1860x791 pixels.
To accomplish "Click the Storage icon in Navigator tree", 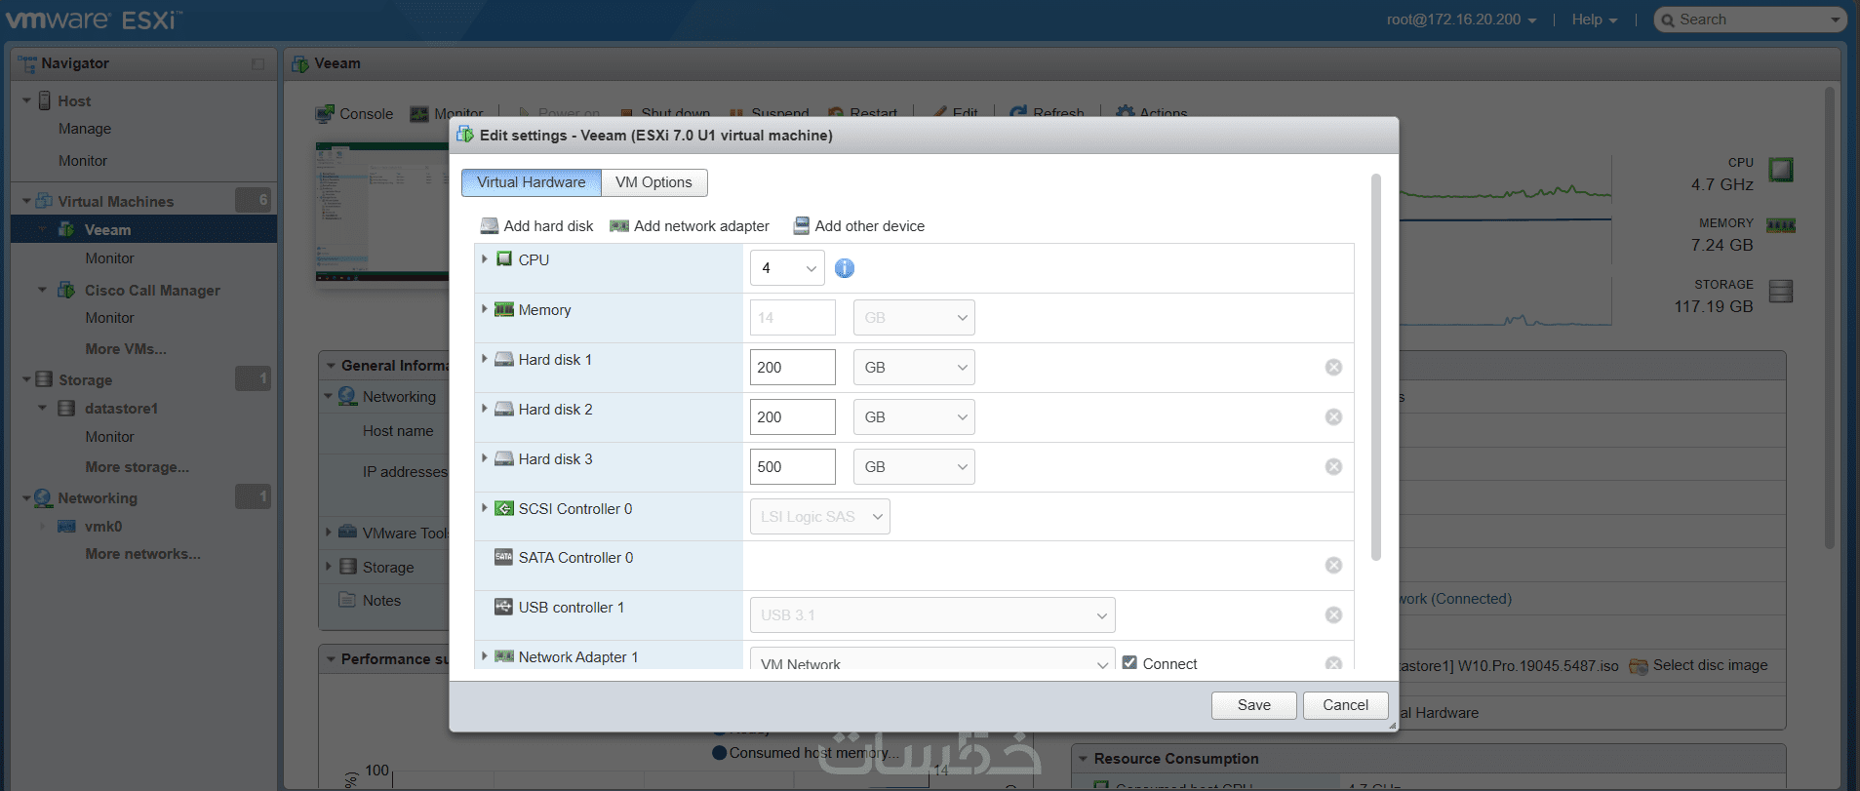I will [x=44, y=379].
